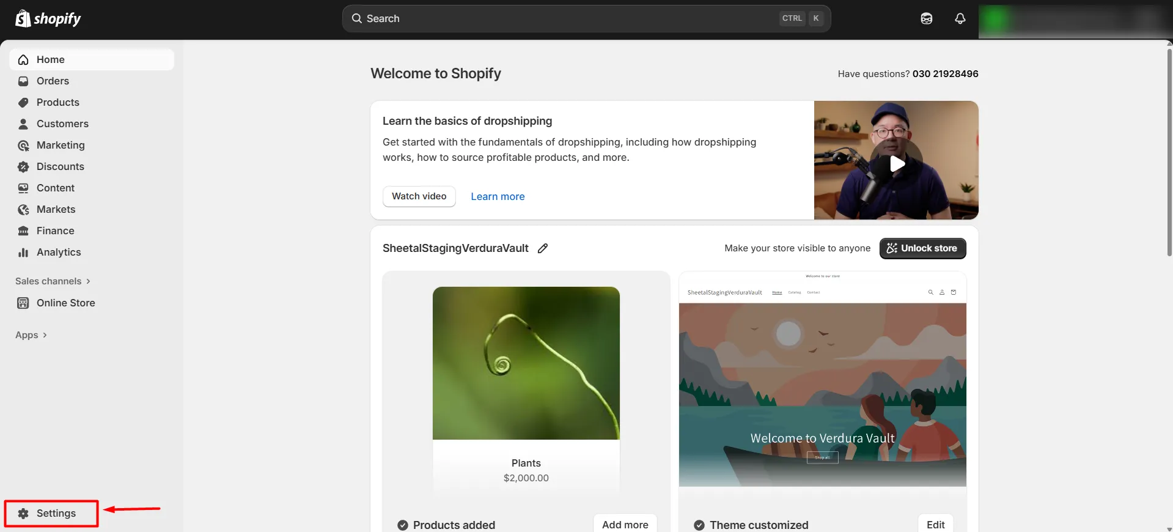This screenshot has width=1173, height=532.
Task: Focus the Search input field
Action: point(586,18)
